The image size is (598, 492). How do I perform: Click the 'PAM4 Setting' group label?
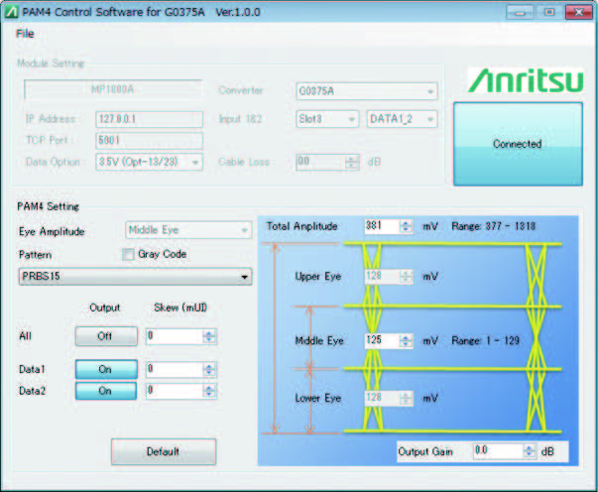pos(48,206)
